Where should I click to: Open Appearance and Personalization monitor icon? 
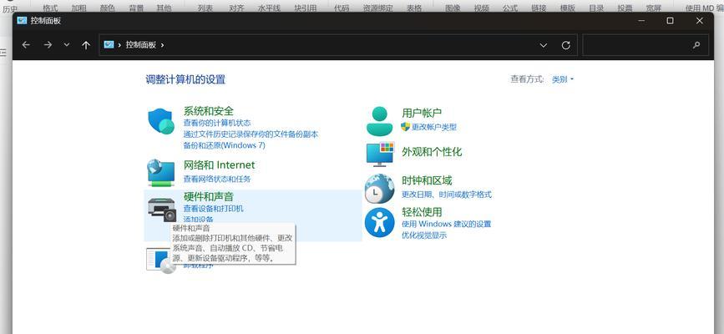(x=380, y=154)
